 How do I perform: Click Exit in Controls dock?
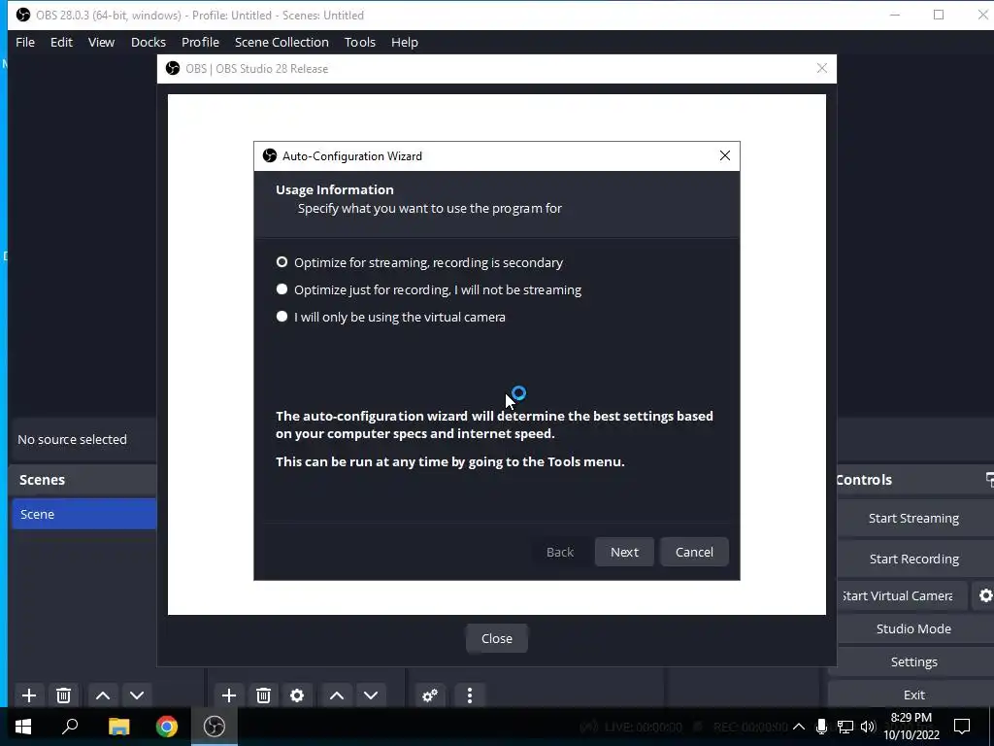coord(913,695)
